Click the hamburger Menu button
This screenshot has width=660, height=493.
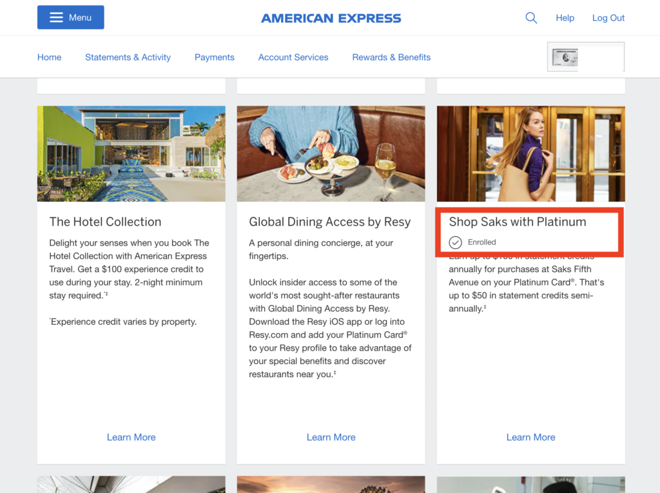(71, 17)
